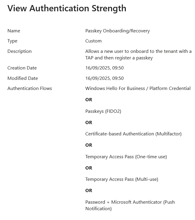This screenshot has height=220, width=195.
Task: Select the Passkeys (FIDO2) flow
Action: (103, 111)
